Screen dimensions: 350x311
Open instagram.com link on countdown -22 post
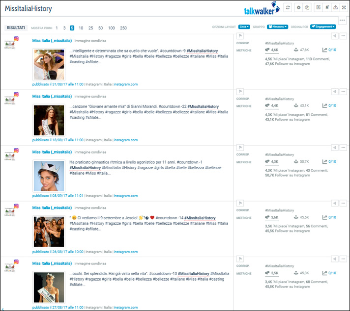click(126, 140)
